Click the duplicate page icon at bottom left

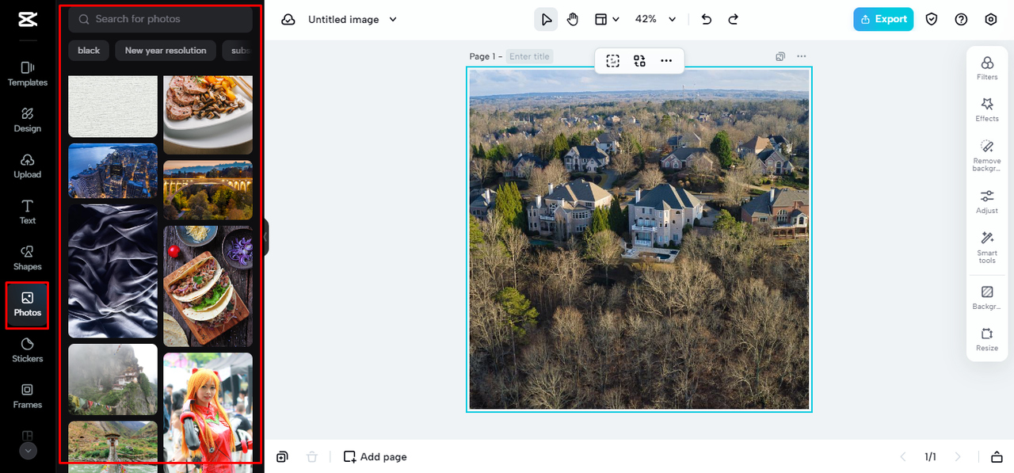point(283,456)
